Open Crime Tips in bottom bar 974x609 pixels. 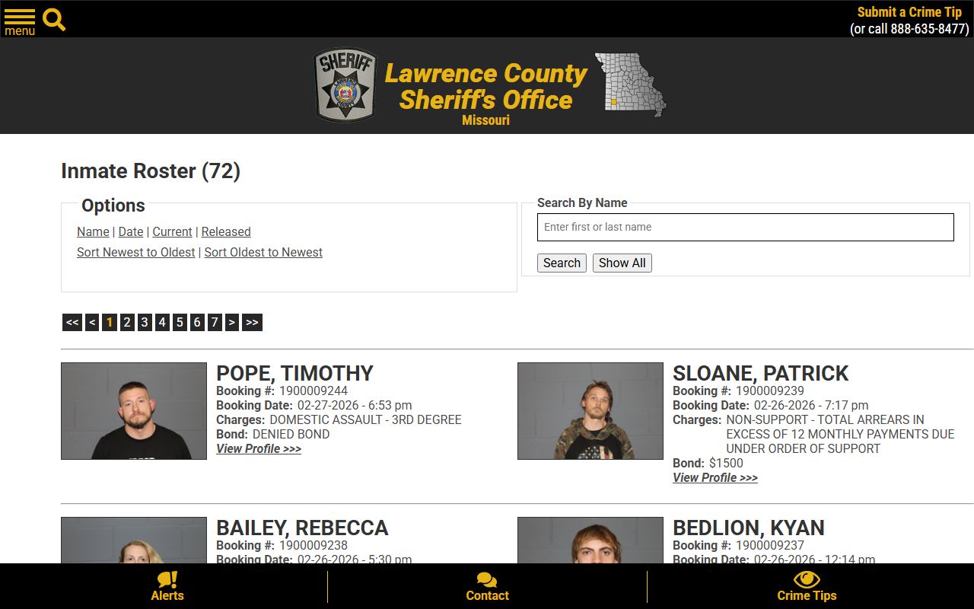(807, 587)
